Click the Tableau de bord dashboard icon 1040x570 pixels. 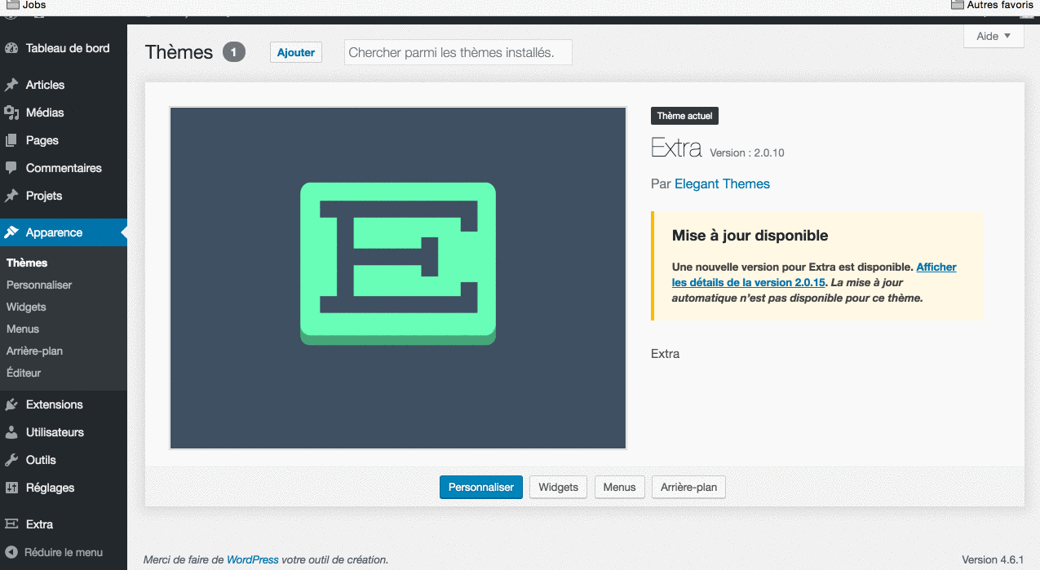tap(11, 48)
